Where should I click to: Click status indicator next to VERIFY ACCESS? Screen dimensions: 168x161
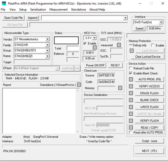click(131, 86)
